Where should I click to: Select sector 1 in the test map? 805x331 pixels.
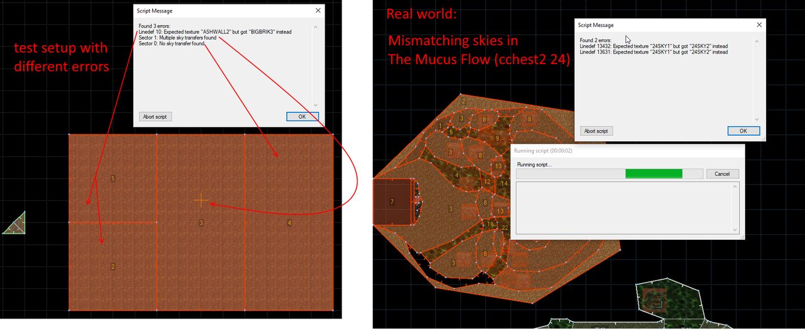[113, 179]
